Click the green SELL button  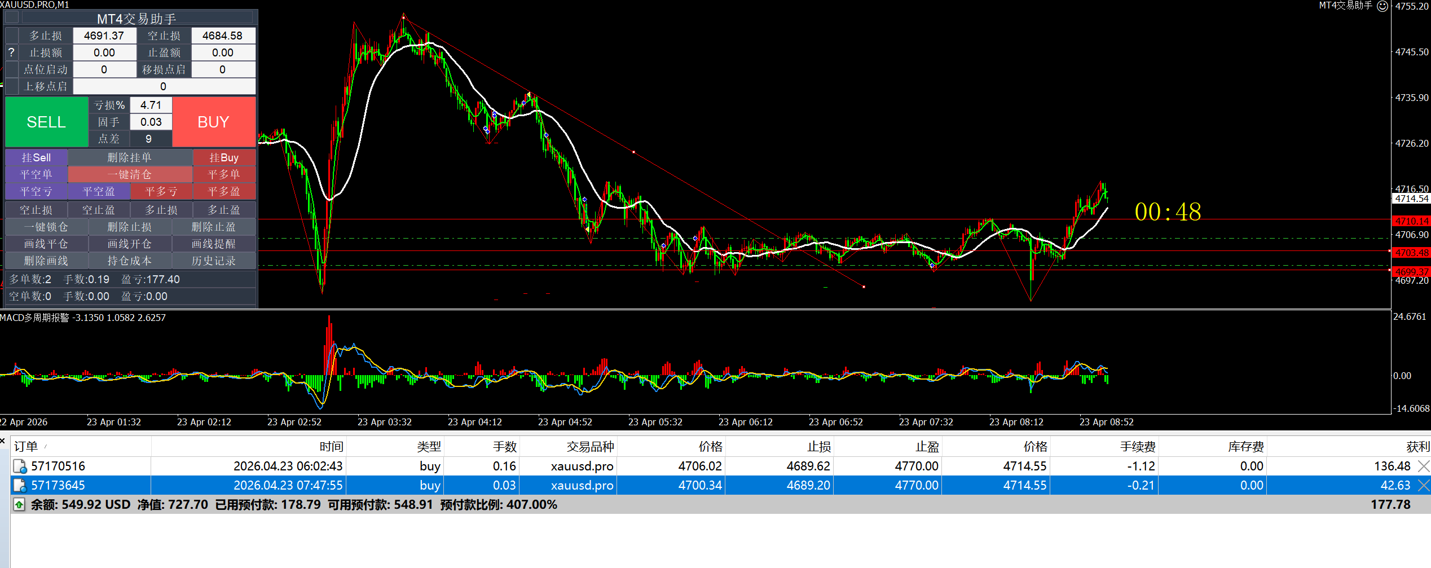(47, 122)
